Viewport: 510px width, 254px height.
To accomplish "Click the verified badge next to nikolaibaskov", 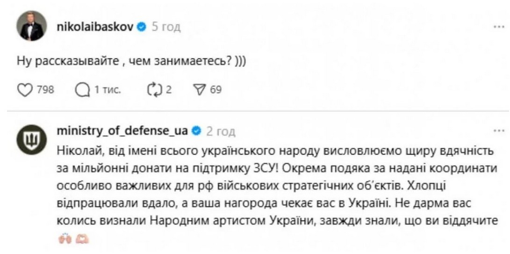I will [x=141, y=27].
